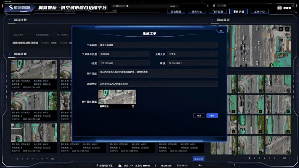The height and width of the screenshot is (168, 299).
Task: Open the 飞行控制 tab
Action: tap(218, 11)
